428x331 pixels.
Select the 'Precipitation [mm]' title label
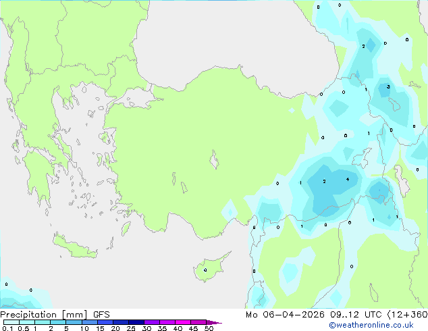(x=44, y=315)
